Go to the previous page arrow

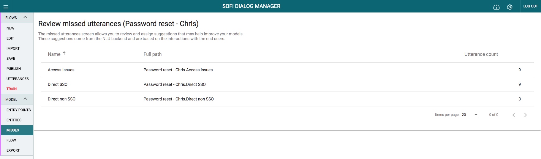coord(514,115)
